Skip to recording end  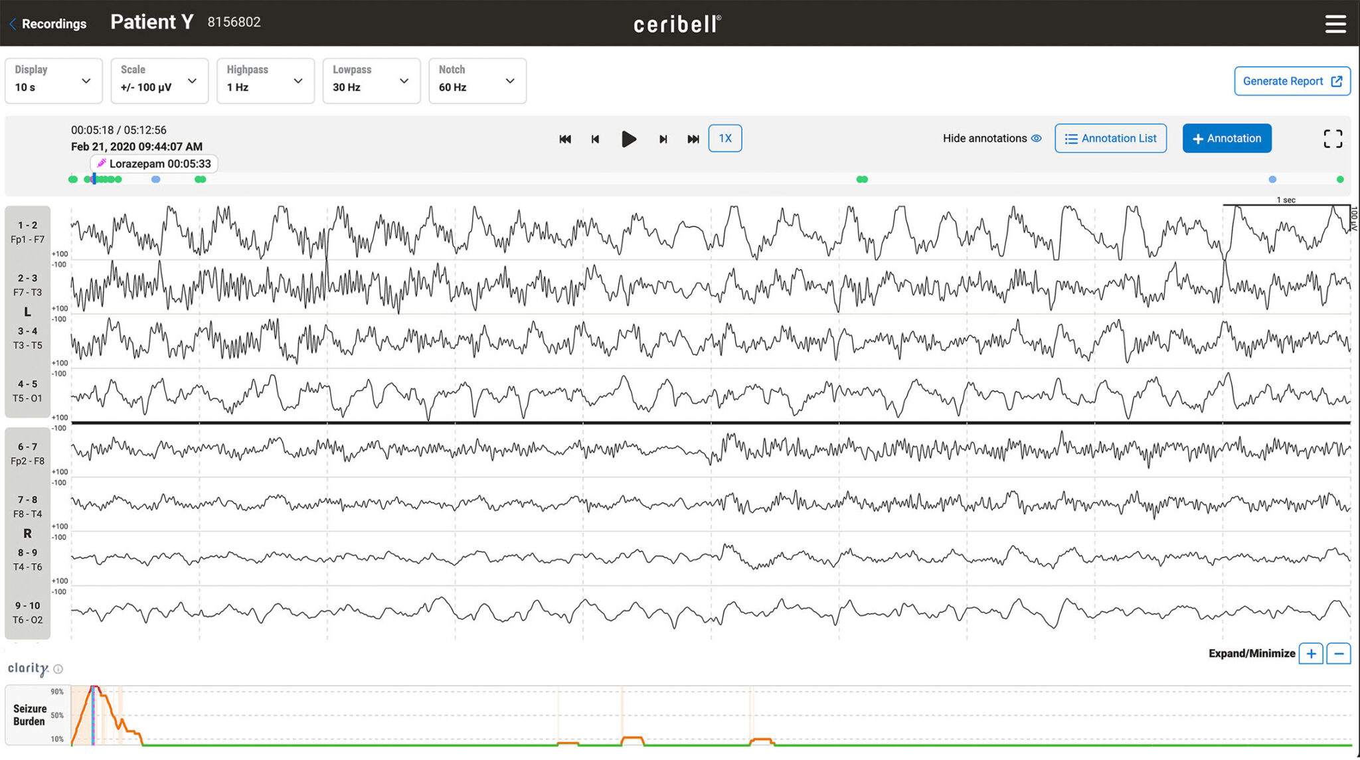coord(693,139)
